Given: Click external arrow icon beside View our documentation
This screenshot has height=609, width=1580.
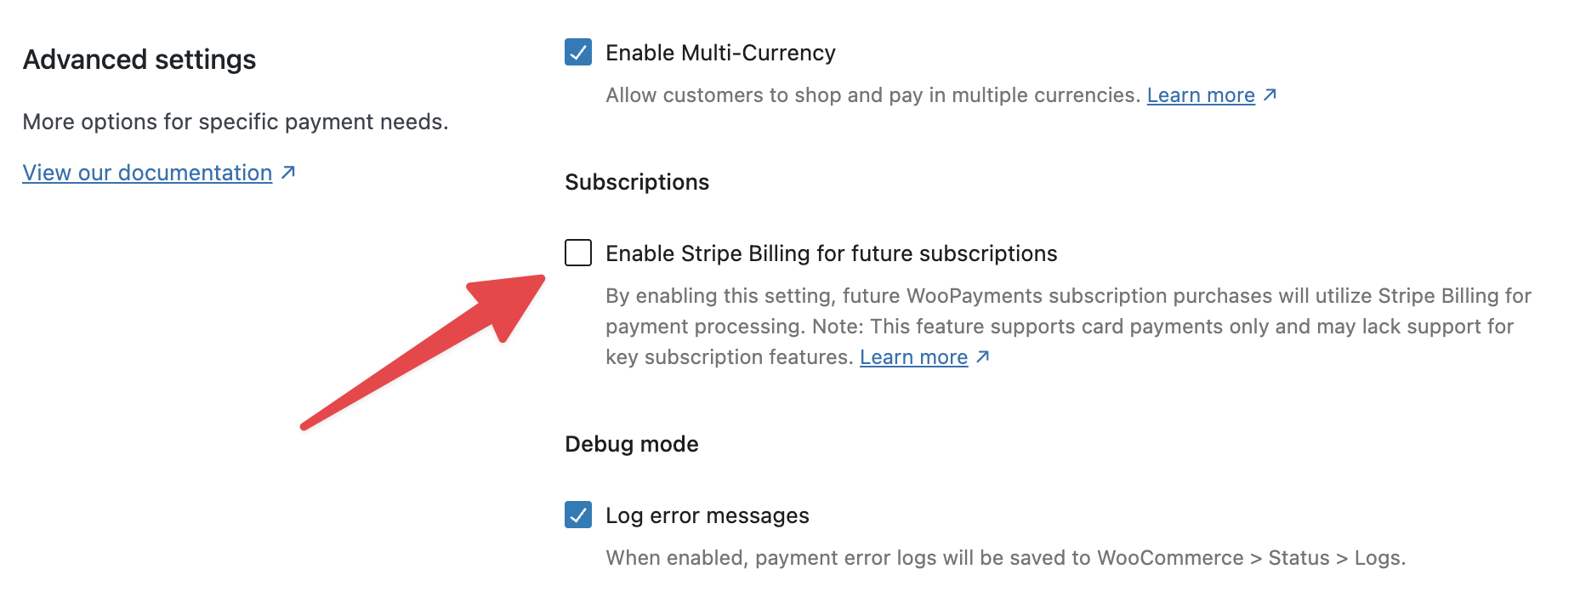Looking at the screenshot, I should coord(288,173).
